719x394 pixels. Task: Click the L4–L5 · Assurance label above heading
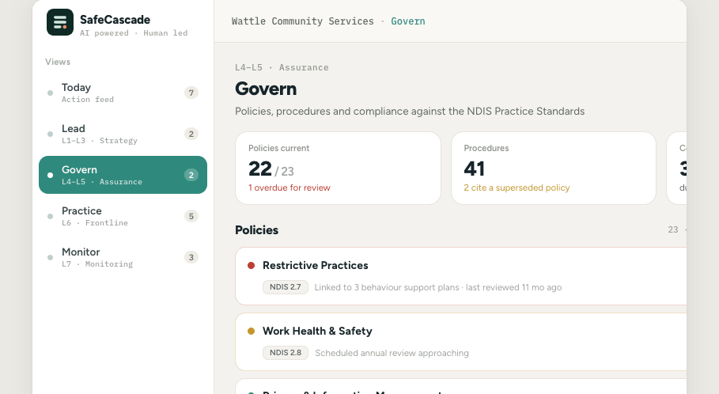pyautogui.click(x=282, y=67)
